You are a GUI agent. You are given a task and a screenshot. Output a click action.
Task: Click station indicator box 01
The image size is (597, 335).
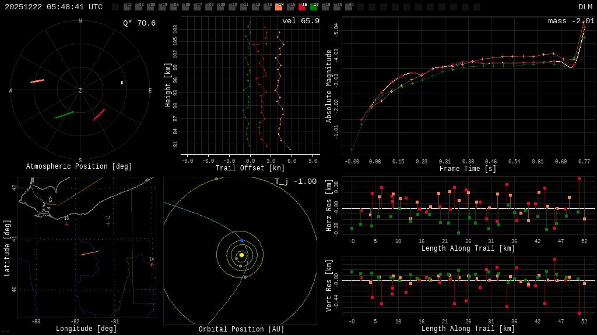(127, 7)
